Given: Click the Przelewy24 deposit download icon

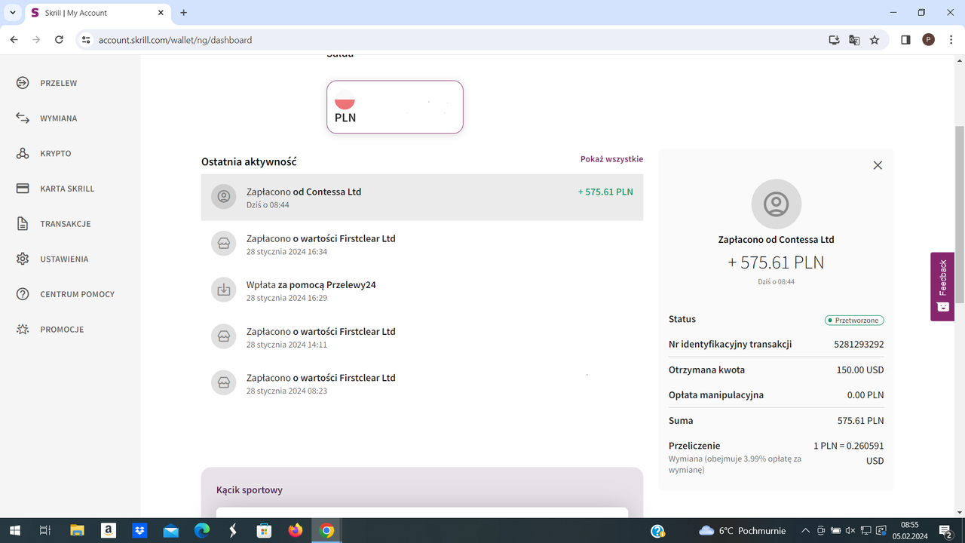Looking at the screenshot, I should tap(224, 290).
